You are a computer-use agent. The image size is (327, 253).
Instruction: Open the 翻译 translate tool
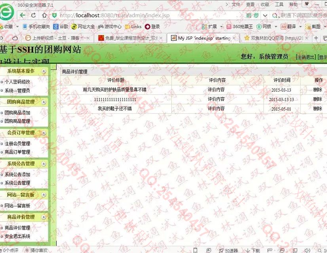[289, 26]
